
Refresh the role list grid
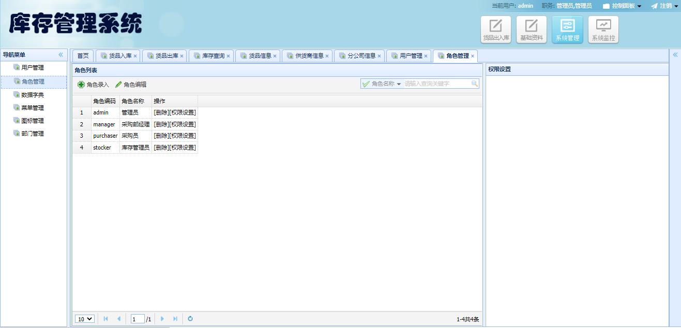tap(190, 319)
